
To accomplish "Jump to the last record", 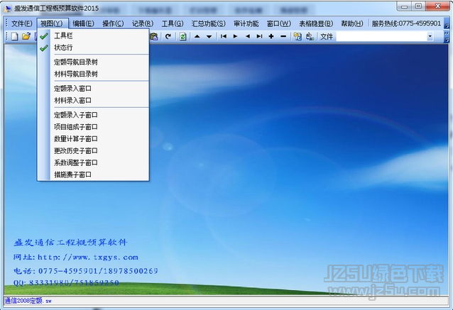I will coord(259,36).
